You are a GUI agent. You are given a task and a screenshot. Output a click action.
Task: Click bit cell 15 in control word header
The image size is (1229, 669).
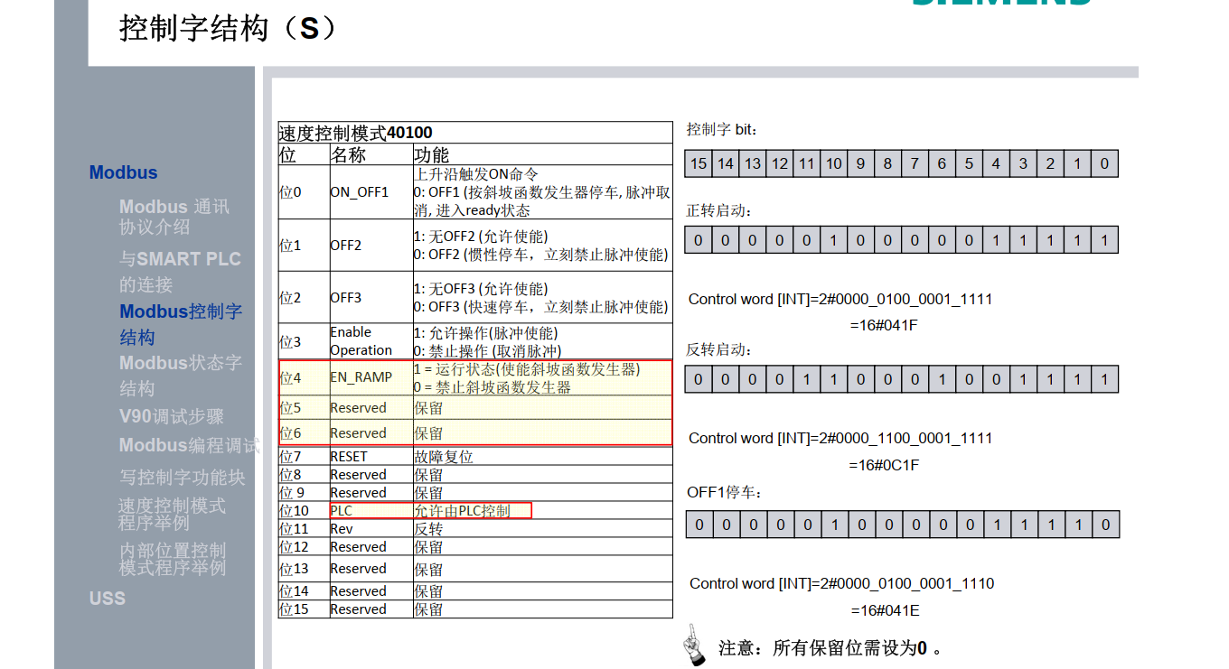pyautogui.click(x=699, y=163)
